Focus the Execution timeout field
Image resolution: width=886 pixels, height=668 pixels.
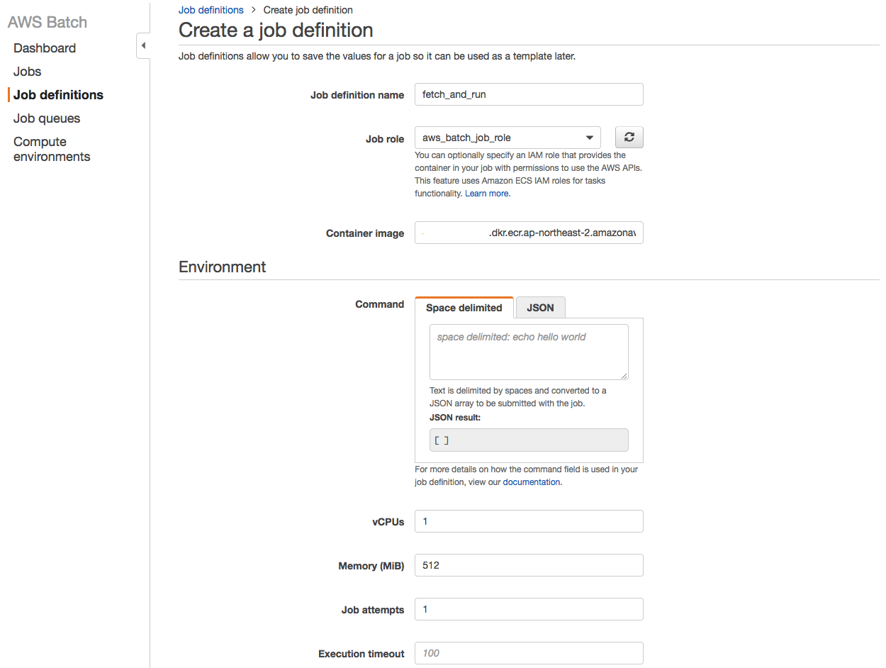(529, 653)
